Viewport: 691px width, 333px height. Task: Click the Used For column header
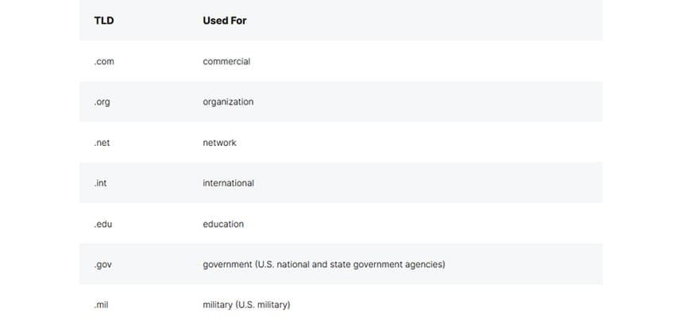tap(224, 21)
